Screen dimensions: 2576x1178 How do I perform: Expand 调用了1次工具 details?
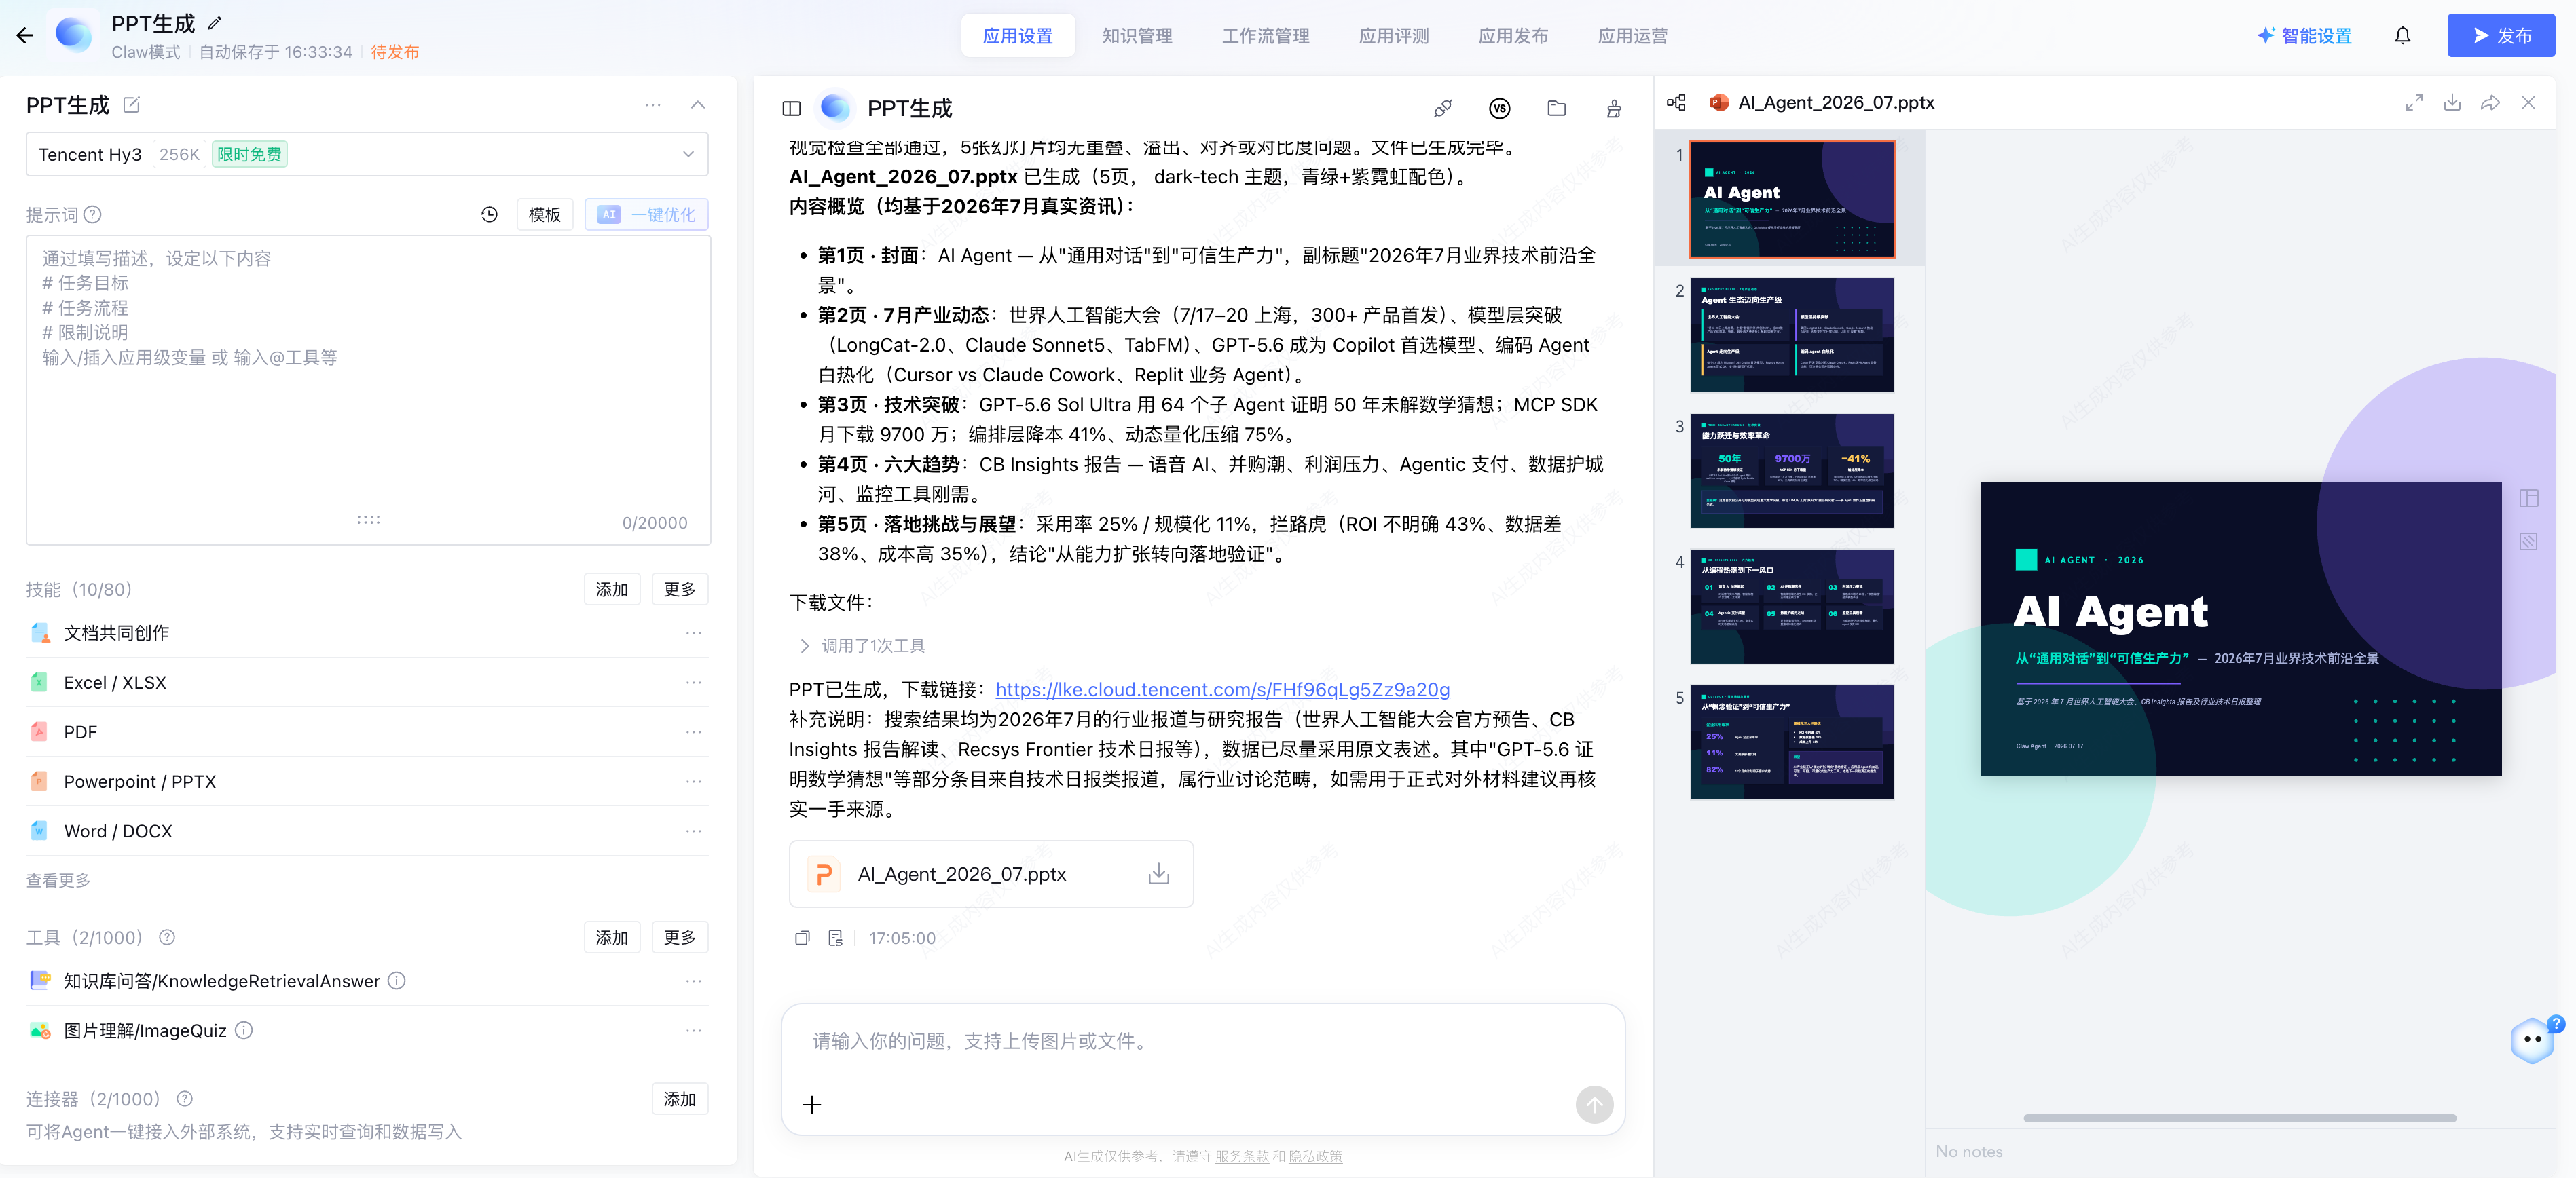coord(862,647)
